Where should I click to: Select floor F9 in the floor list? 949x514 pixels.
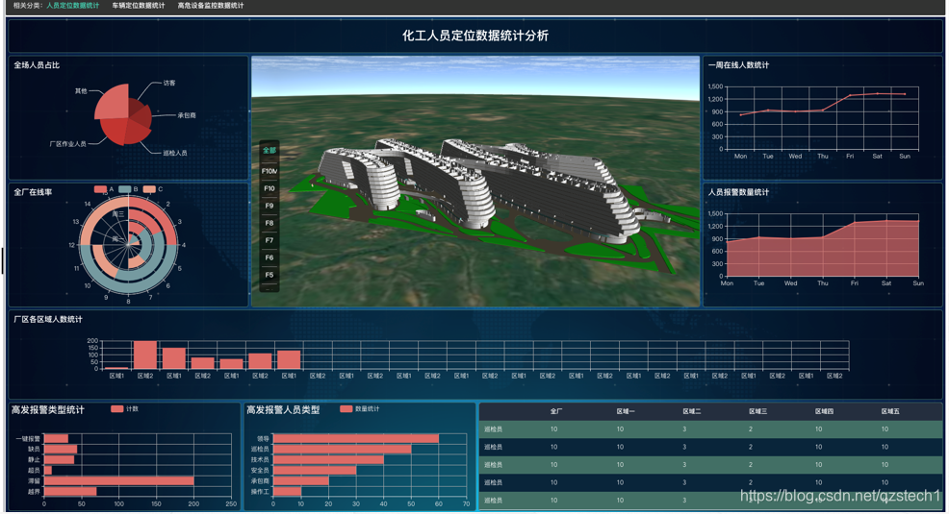point(269,206)
